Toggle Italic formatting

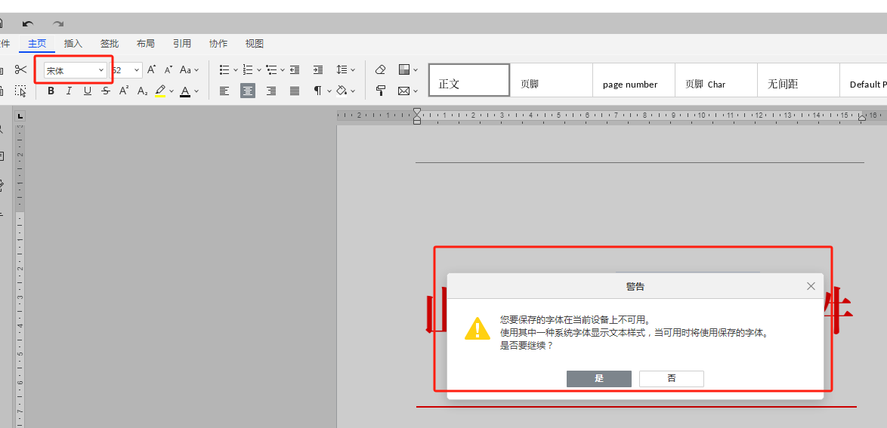(x=69, y=91)
